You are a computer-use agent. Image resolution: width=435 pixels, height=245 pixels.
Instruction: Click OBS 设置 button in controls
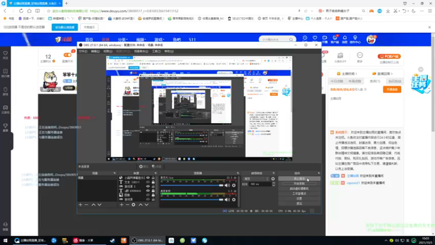click(299, 199)
